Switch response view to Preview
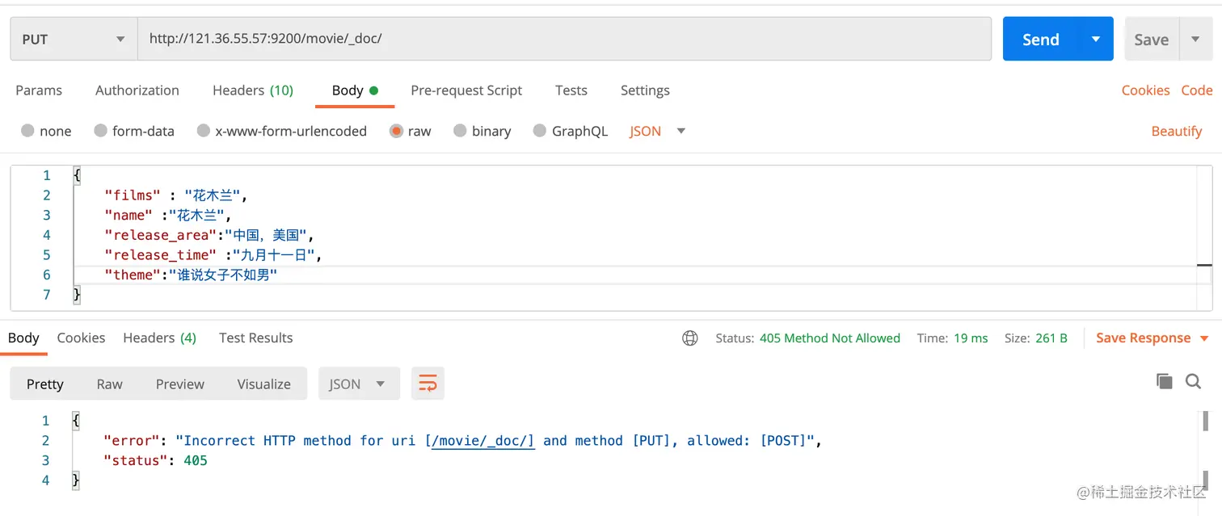Screen dimensions: 1222x516 coord(179,384)
